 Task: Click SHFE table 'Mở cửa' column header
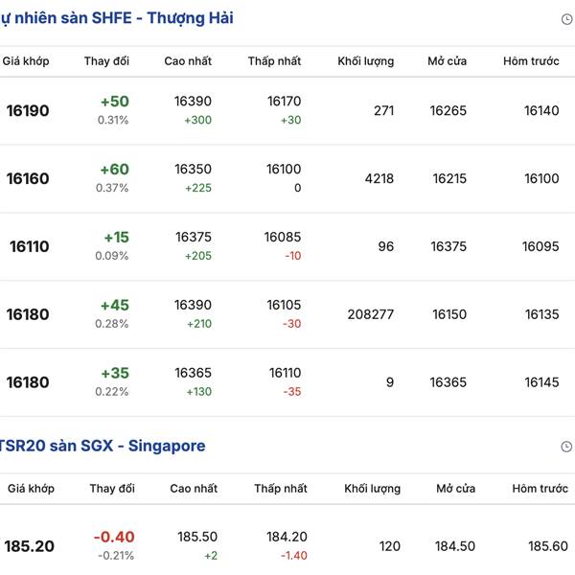tap(448, 61)
